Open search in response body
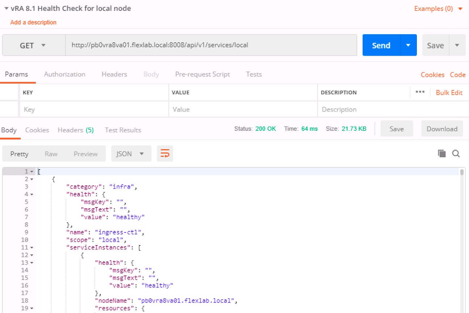The width and height of the screenshot is (469, 313). click(x=456, y=154)
